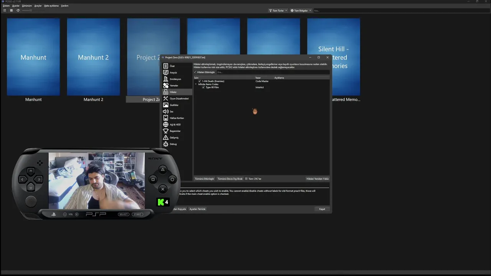The height and width of the screenshot is (276, 491).
Task: Open the Hata ayıklama menu
Action: tap(51, 6)
